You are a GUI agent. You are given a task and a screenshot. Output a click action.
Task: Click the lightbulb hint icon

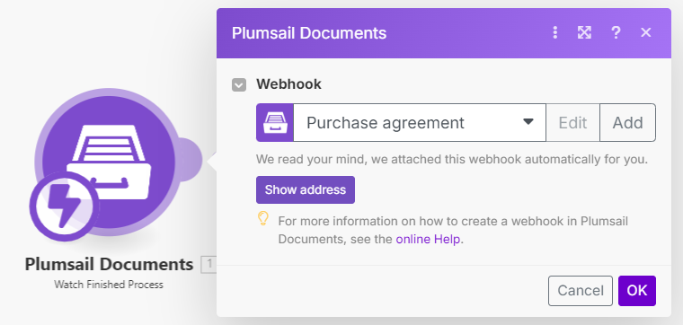tap(262, 218)
